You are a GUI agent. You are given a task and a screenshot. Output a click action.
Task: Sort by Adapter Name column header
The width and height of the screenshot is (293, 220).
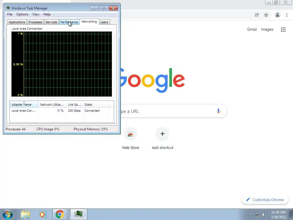24,105
